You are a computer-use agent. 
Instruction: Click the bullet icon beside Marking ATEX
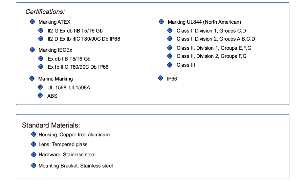(32, 22)
